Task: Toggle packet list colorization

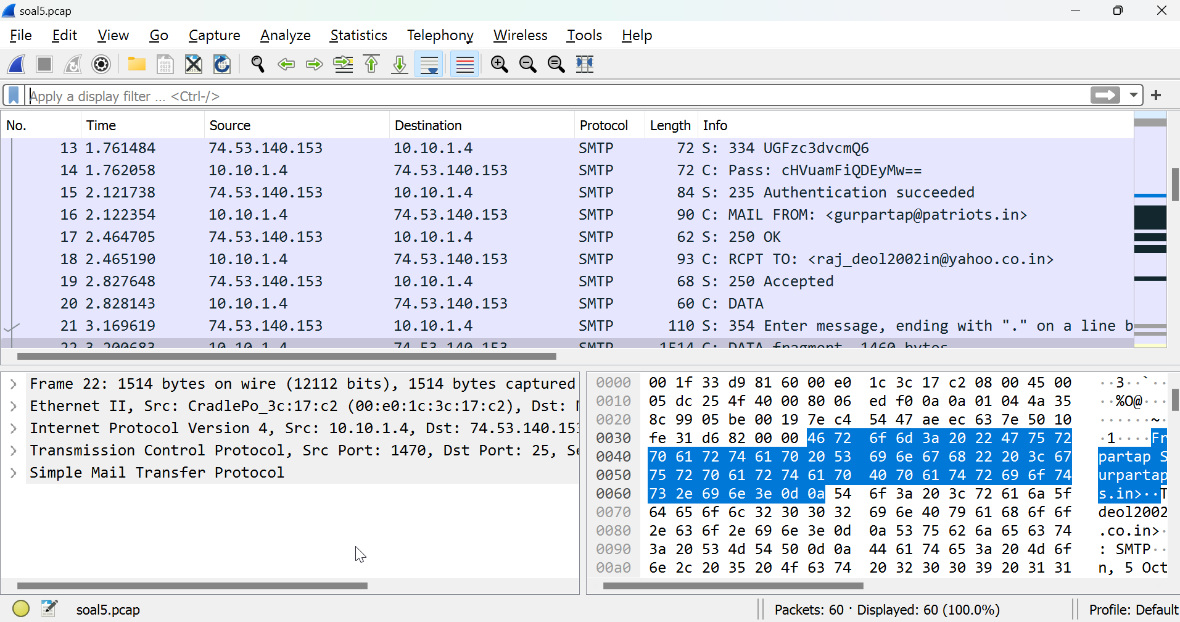Action: tap(464, 64)
